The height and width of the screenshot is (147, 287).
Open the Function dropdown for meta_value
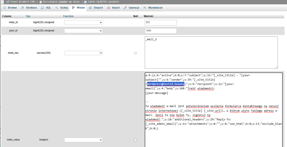click(x=83, y=140)
